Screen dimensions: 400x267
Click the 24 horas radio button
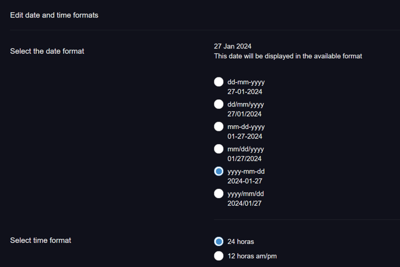click(x=219, y=242)
